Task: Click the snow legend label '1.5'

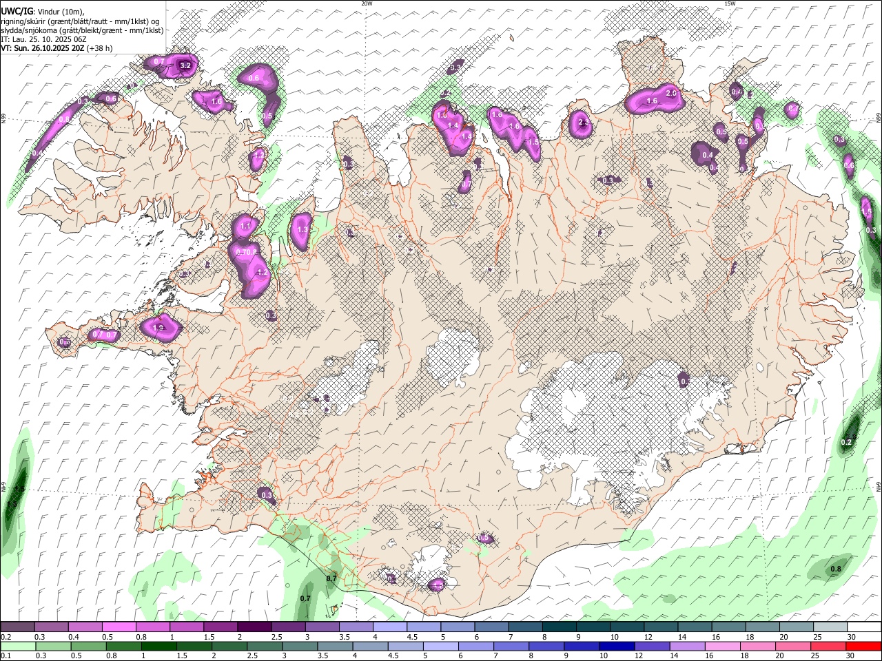Action: pos(209,636)
